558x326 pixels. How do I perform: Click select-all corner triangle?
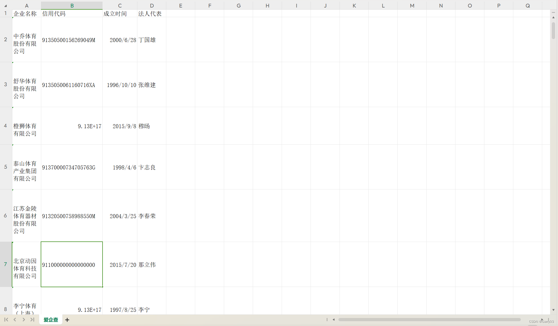[x=6, y=6]
